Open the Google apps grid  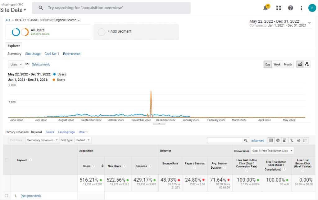(x=279, y=8)
